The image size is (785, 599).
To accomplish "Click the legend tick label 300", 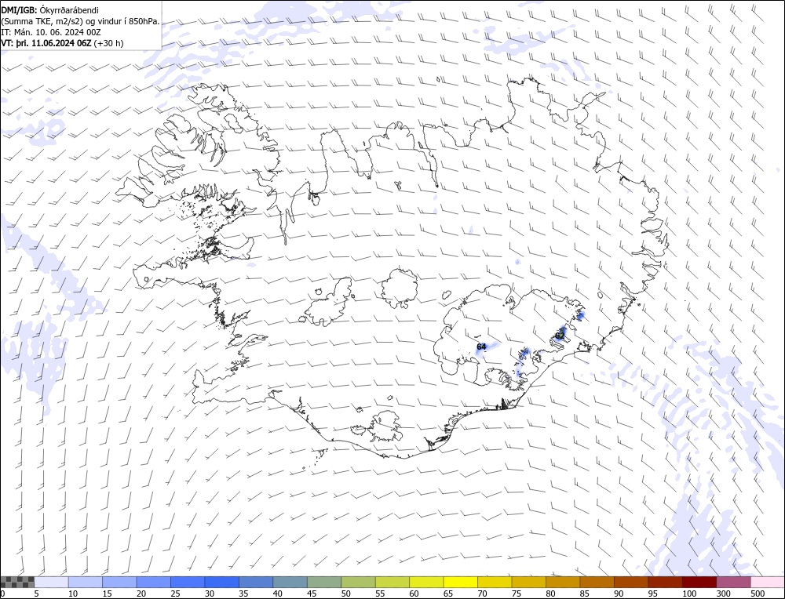I will (723, 594).
